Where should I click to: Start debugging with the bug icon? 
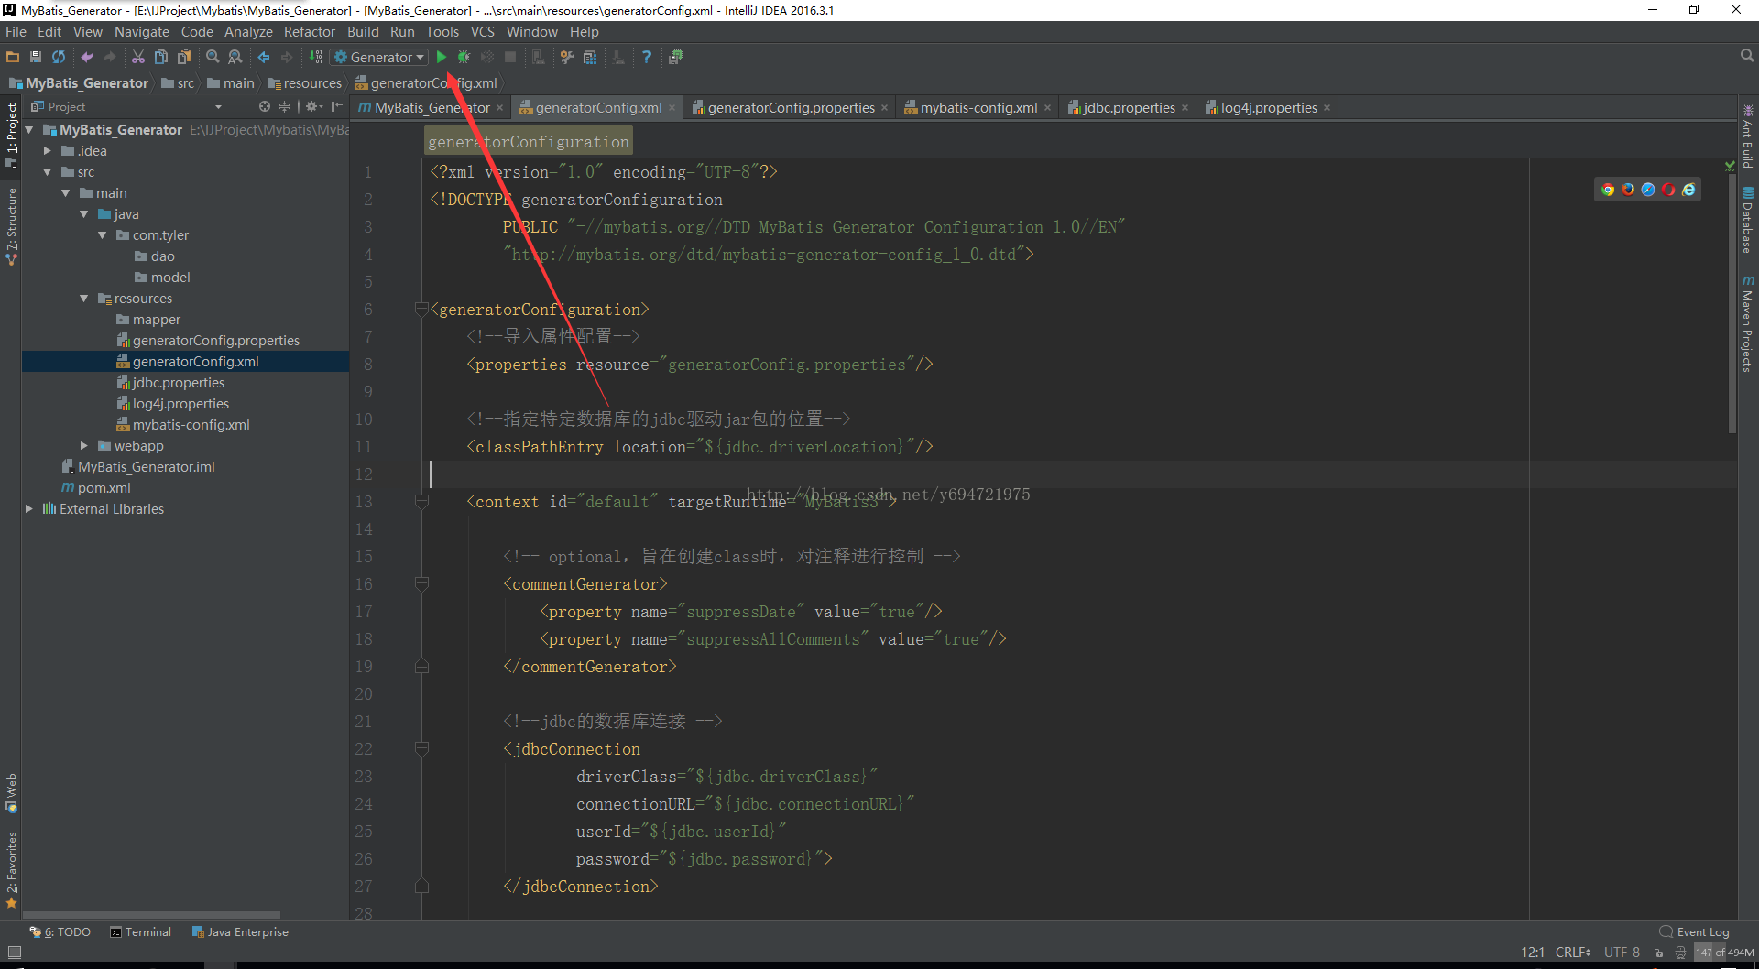click(x=464, y=57)
